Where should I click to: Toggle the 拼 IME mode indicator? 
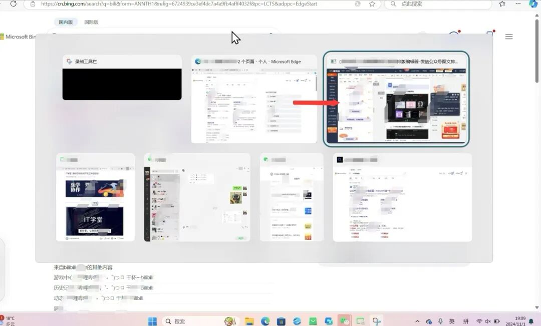(x=466, y=321)
